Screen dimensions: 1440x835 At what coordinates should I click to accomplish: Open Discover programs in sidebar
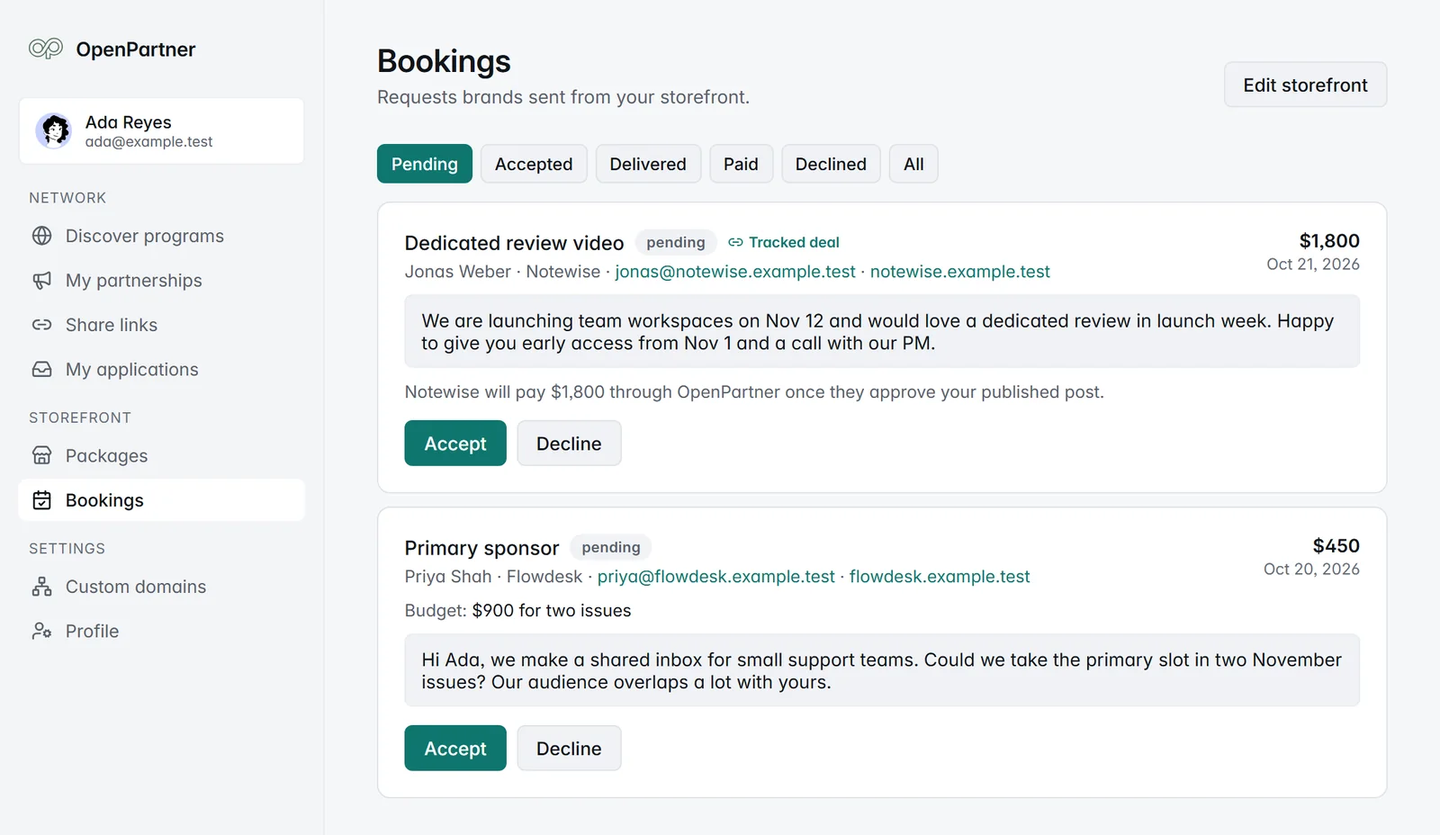click(162, 236)
